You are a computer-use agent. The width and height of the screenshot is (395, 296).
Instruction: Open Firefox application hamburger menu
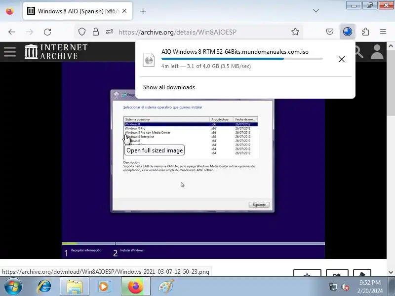point(383,32)
